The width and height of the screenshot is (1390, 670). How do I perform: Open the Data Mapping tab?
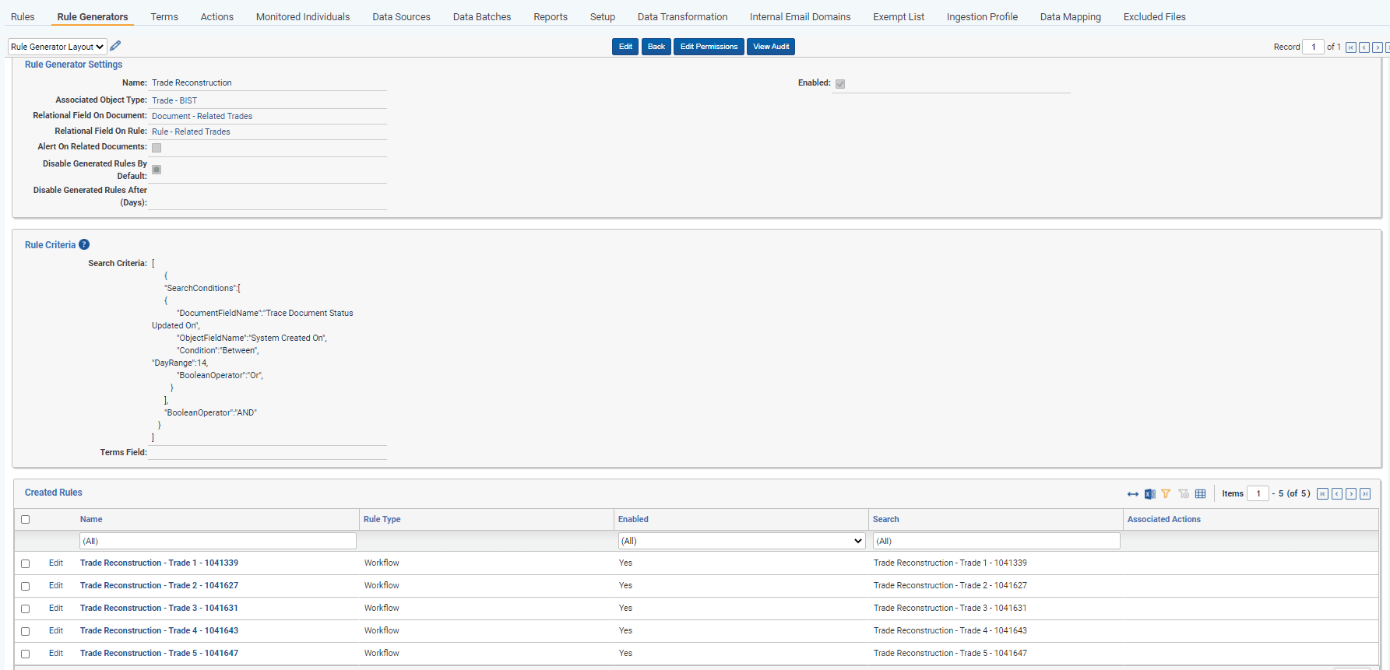tap(1071, 16)
